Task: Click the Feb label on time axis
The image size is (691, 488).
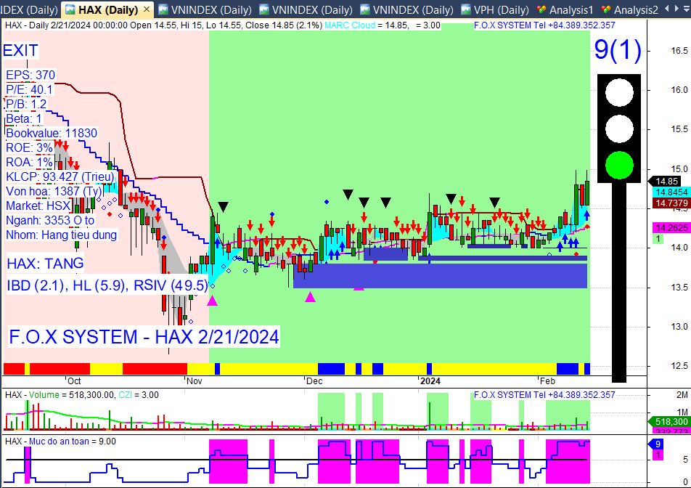Action: (x=547, y=381)
